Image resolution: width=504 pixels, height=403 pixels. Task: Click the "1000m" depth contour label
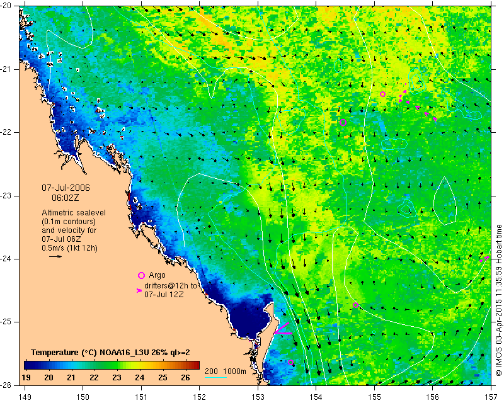(x=234, y=371)
